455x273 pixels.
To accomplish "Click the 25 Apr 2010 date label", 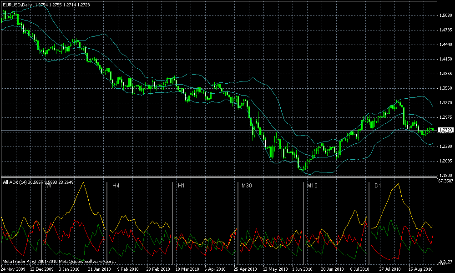I will (245, 269).
